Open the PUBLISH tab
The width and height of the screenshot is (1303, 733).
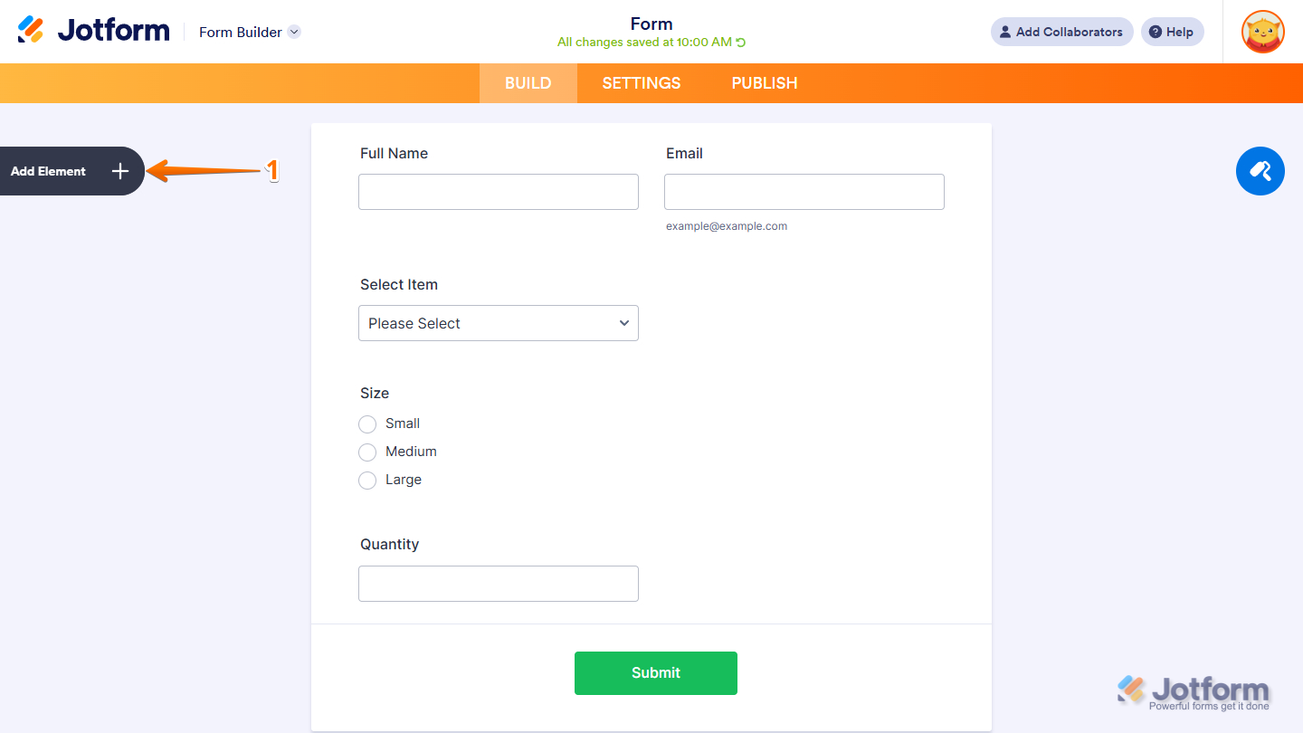[x=765, y=82]
